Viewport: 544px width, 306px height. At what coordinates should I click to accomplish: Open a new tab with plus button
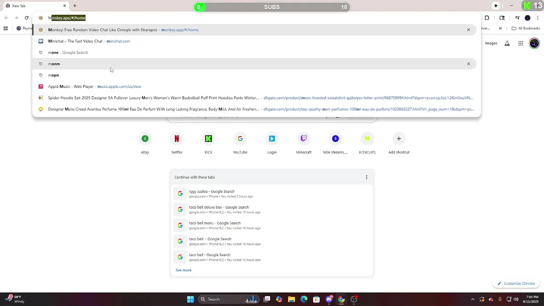click(x=75, y=6)
